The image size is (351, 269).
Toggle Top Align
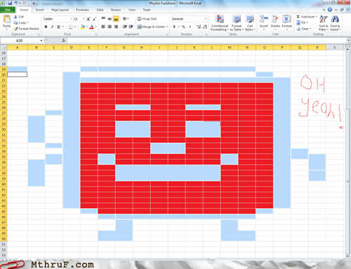click(x=103, y=19)
